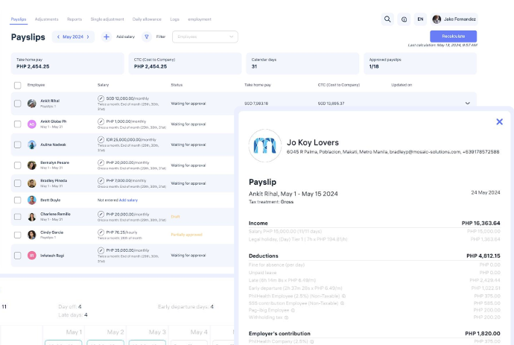Screen dimensions: 514x345
Task: Click Add salary link for Brett Doyle
Action: tap(129, 200)
